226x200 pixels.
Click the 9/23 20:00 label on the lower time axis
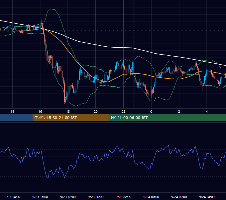(96, 197)
